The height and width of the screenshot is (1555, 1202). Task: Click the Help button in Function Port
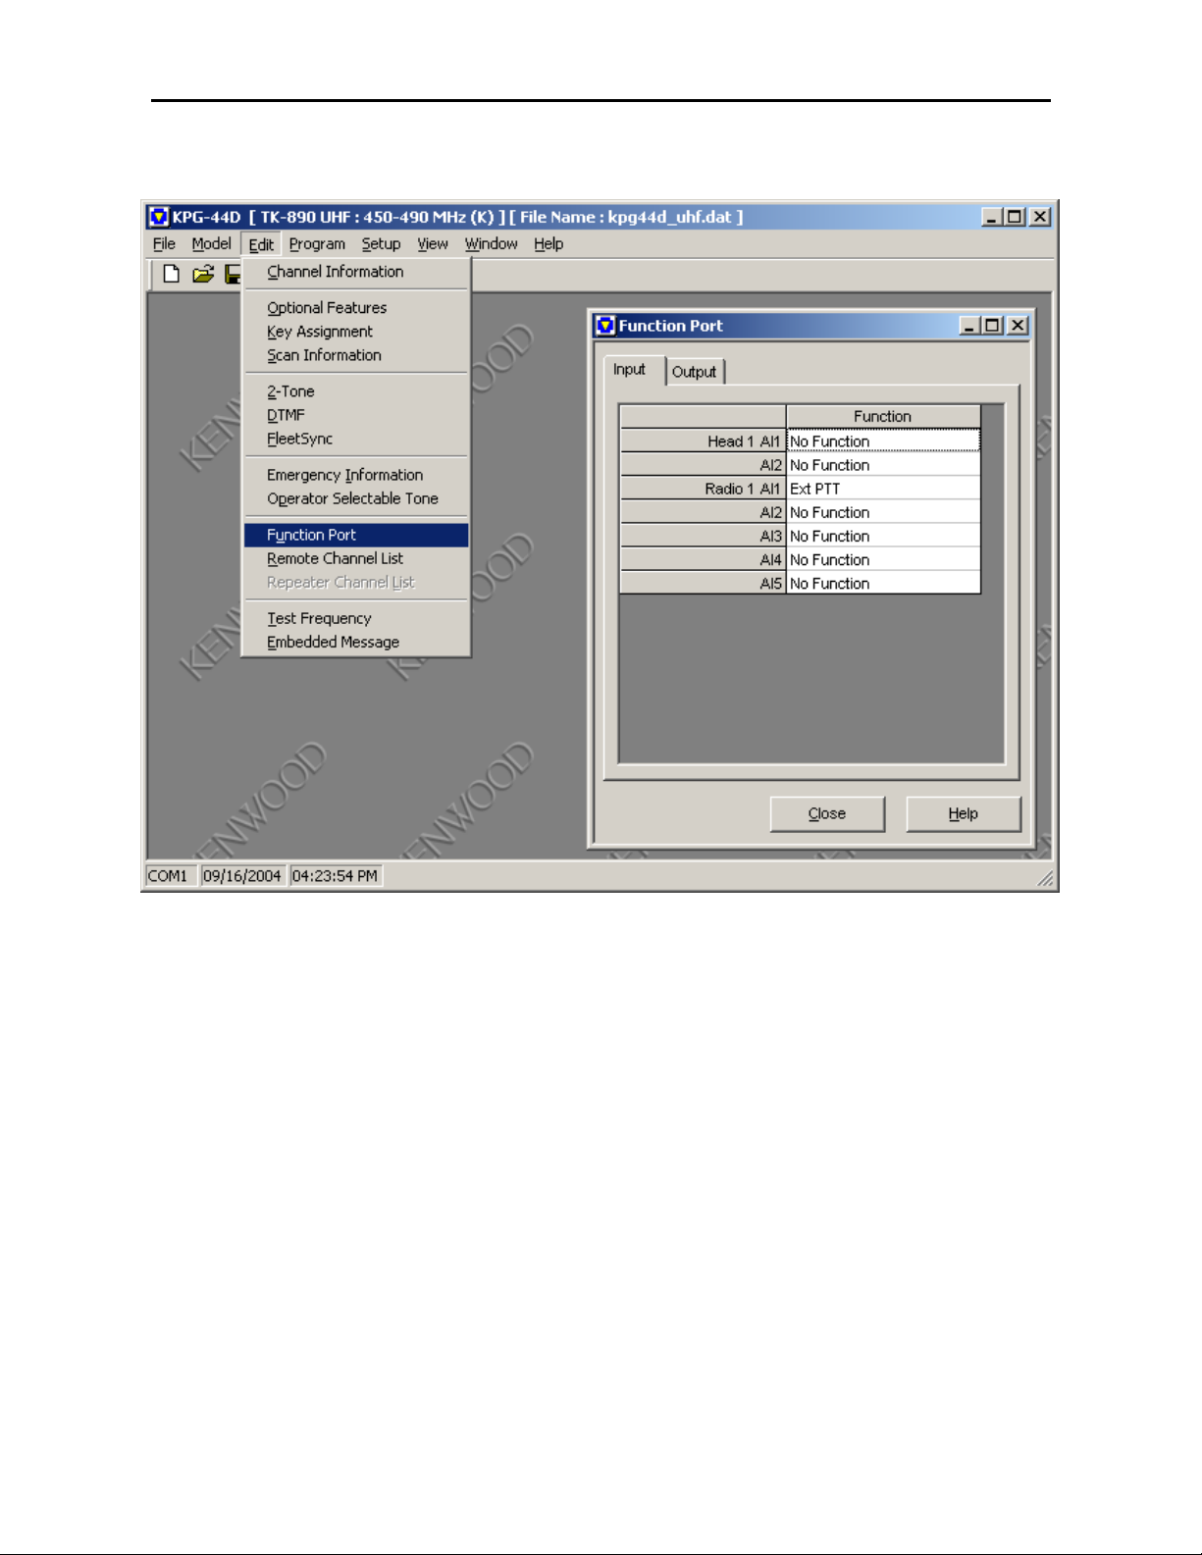point(964,813)
